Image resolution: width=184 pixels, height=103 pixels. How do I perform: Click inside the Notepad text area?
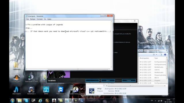click(x=68, y=44)
